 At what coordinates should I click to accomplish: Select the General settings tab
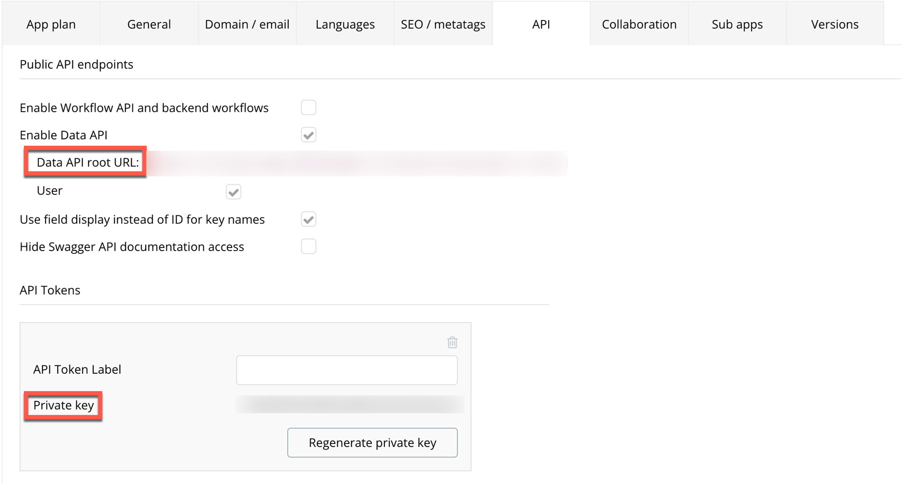pos(149,24)
